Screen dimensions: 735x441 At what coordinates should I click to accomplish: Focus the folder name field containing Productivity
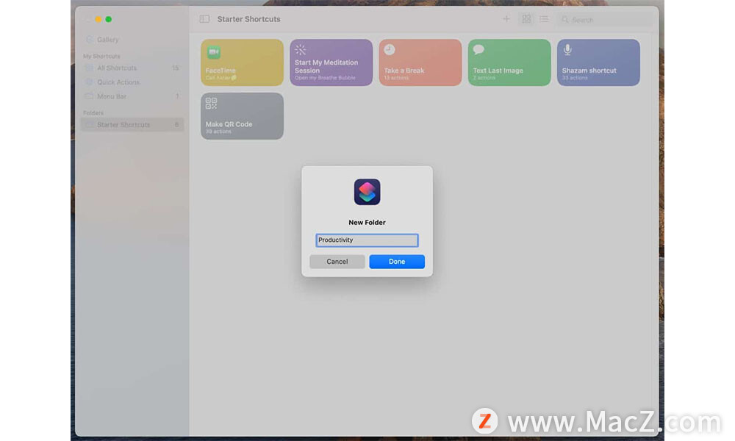(367, 240)
